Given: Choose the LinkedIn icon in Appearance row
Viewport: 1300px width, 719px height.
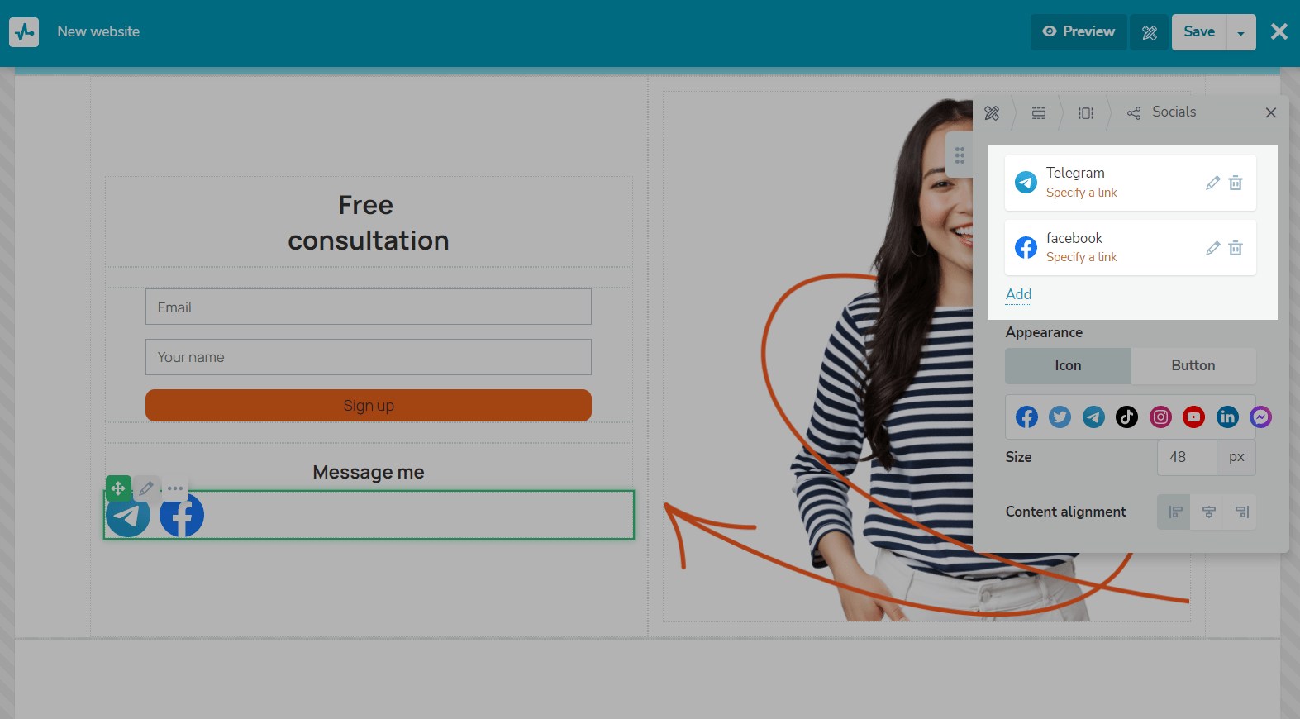Looking at the screenshot, I should pyautogui.click(x=1227, y=417).
